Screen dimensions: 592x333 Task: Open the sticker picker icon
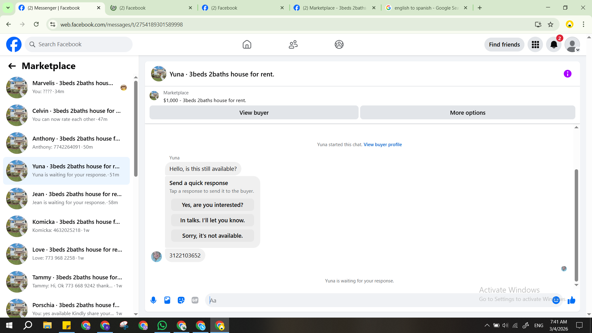tap(181, 300)
